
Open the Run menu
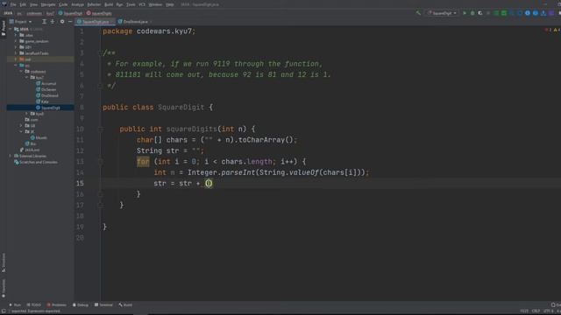[119, 4]
